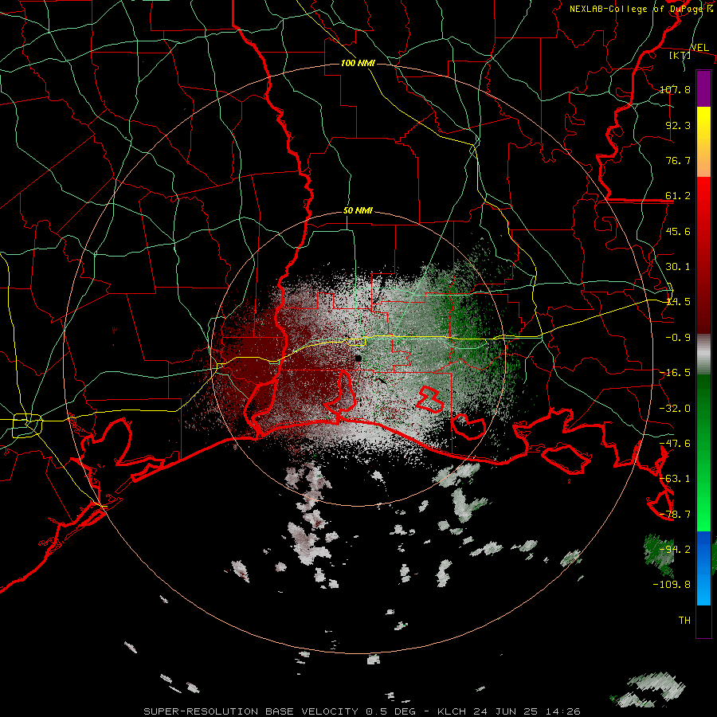Click the -78.7 velocity scale value
717x717 pixels.
(675, 515)
